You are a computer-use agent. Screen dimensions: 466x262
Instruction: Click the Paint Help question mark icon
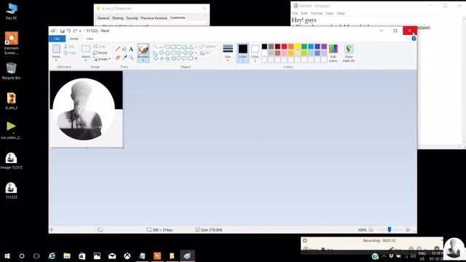414,39
